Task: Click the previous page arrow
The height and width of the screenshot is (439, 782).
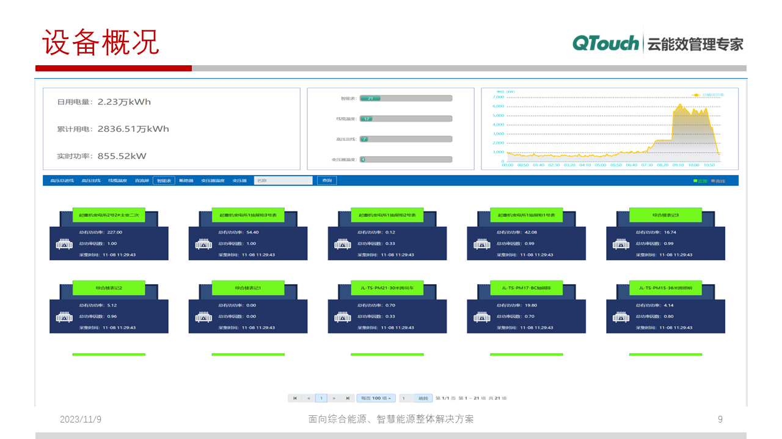Action: pyautogui.click(x=309, y=398)
